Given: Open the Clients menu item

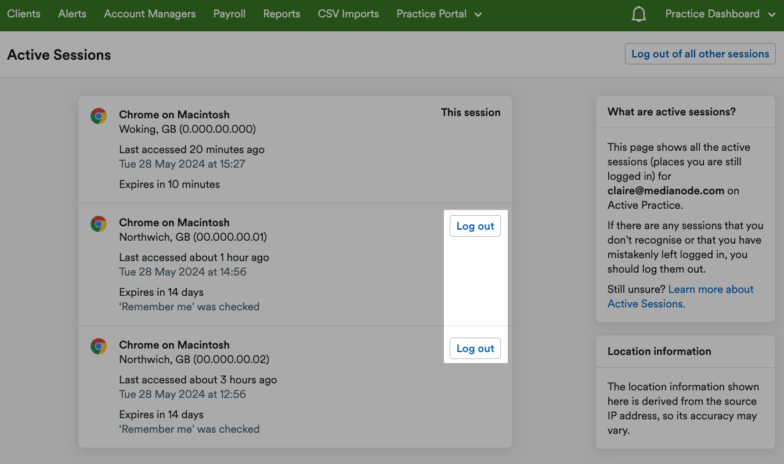Looking at the screenshot, I should (x=24, y=14).
